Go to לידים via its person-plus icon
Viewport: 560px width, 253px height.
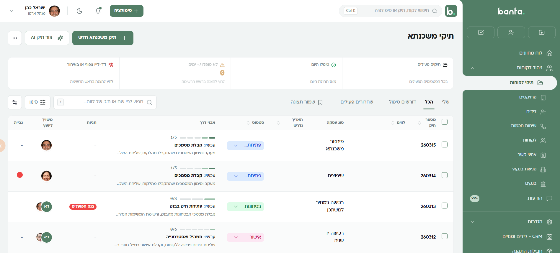pyautogui.click(x=543, y=112)
